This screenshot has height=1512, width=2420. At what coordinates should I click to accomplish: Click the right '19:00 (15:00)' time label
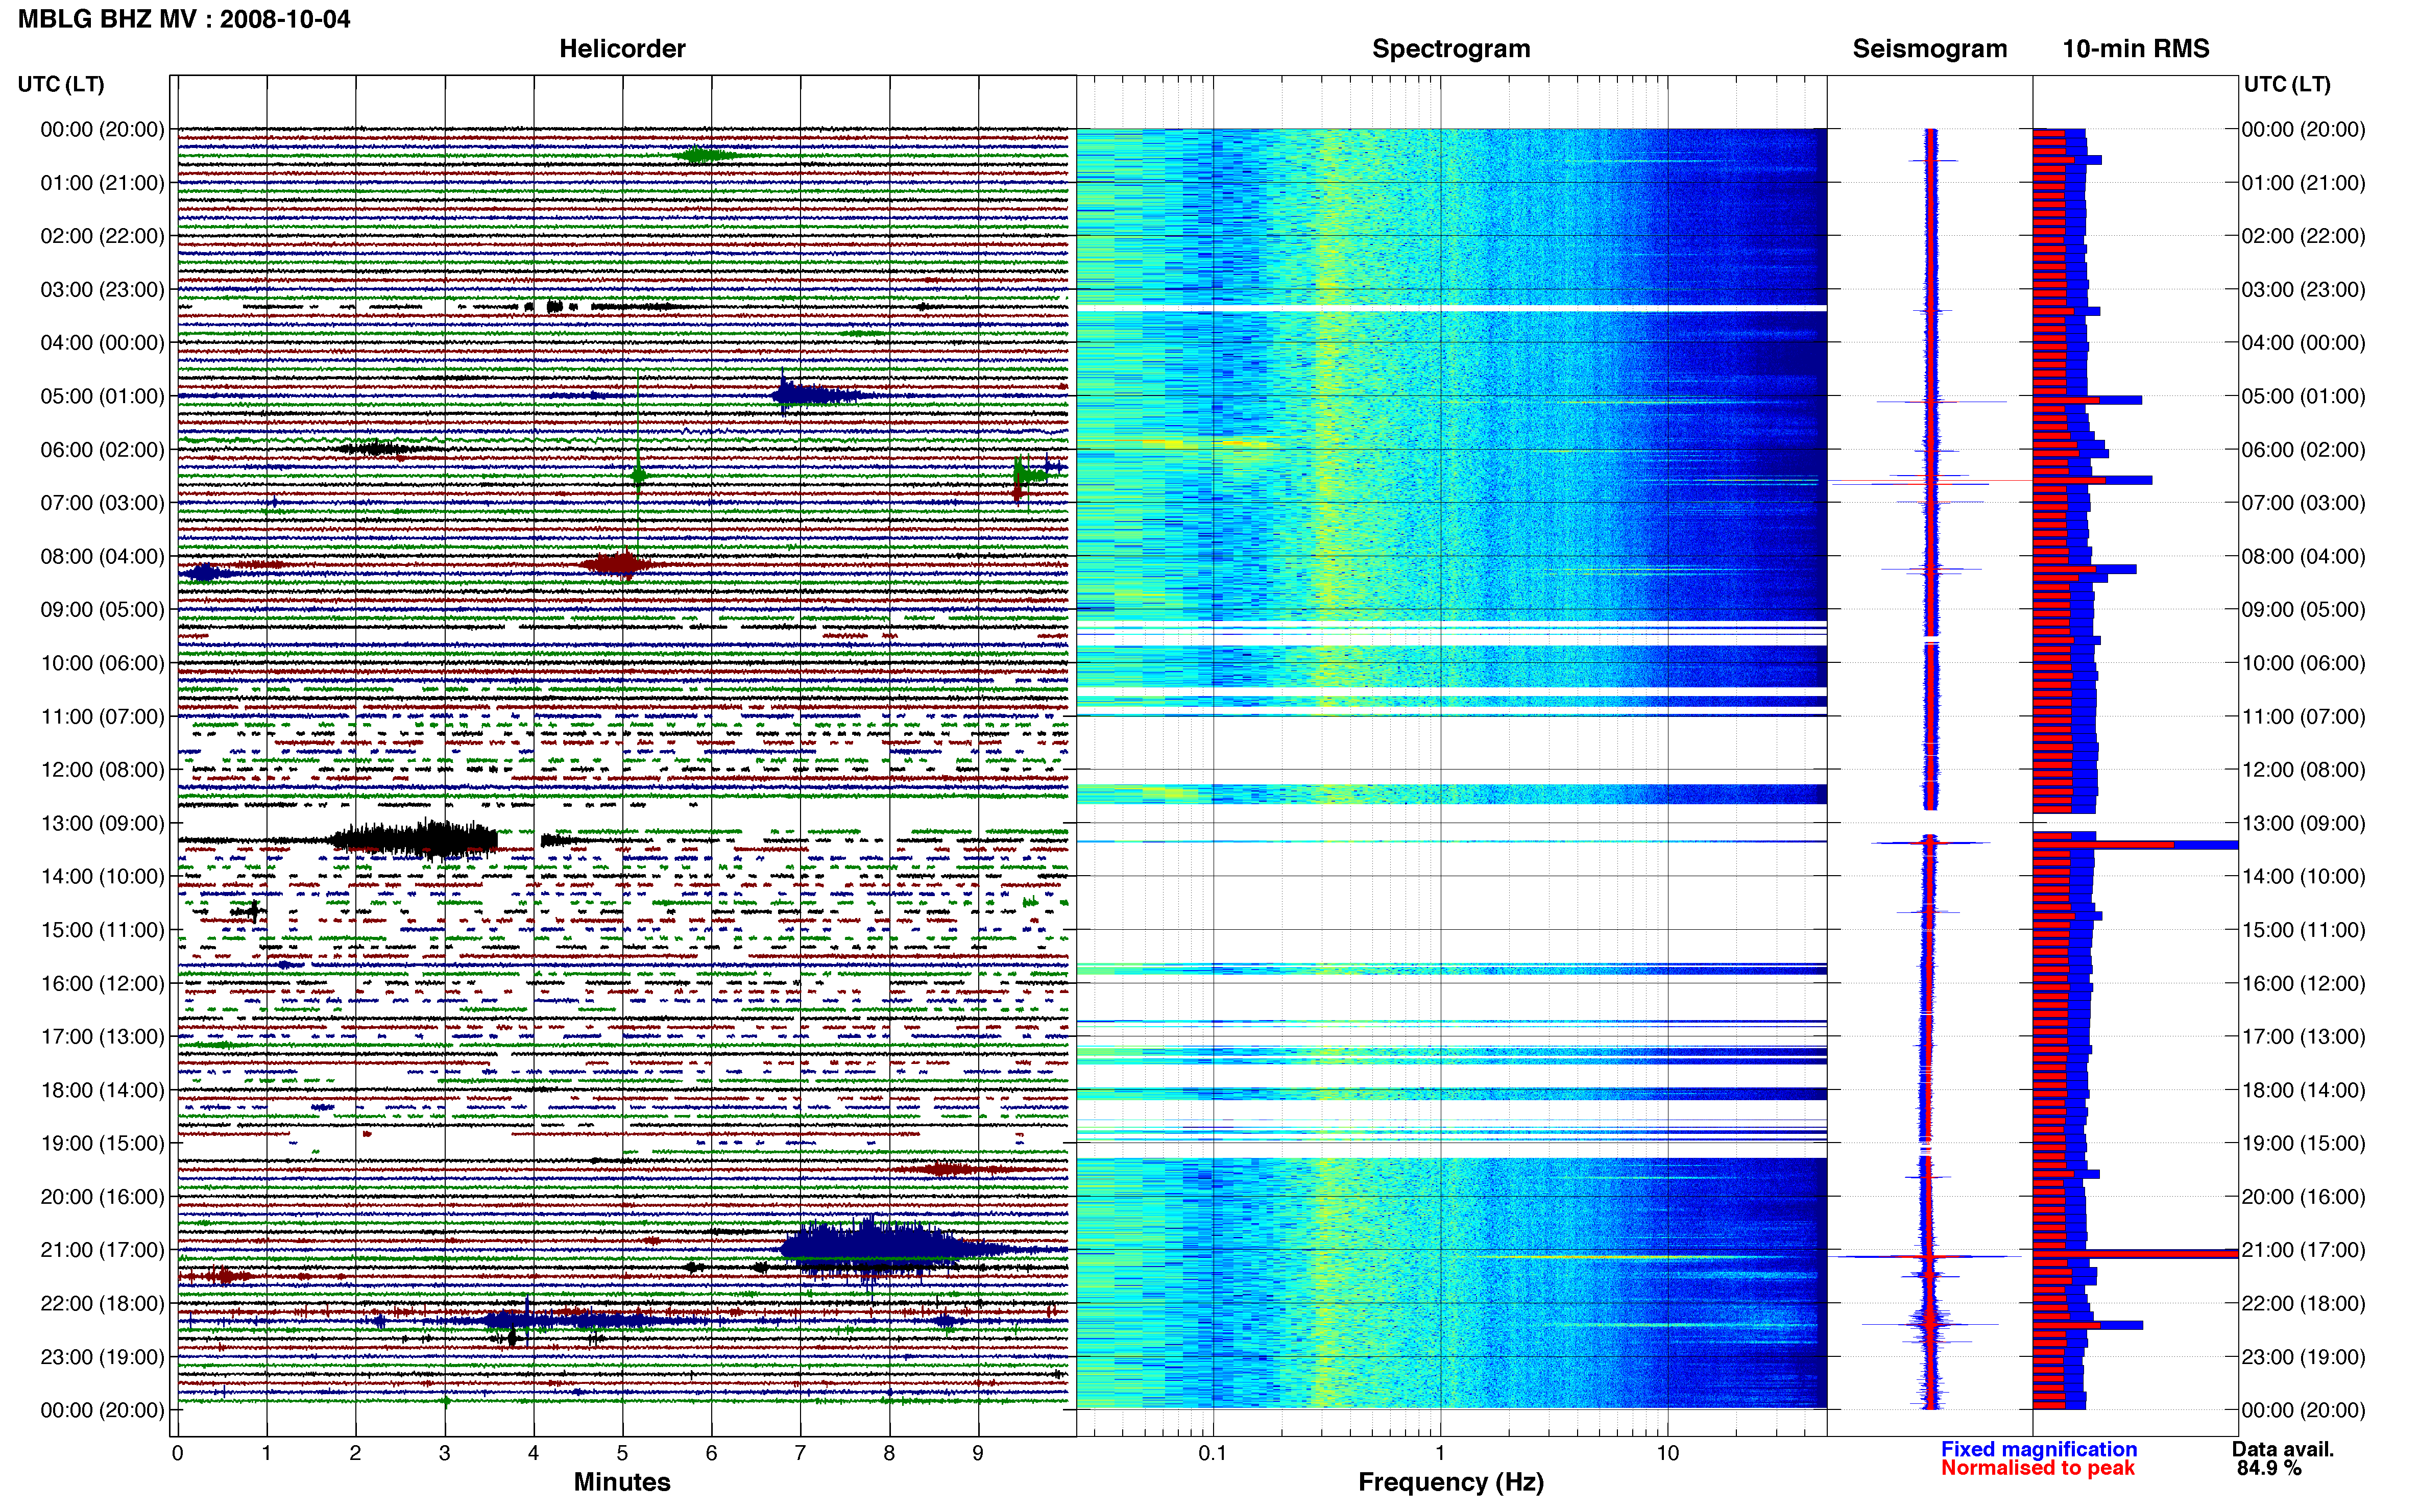point(2303,1143)
